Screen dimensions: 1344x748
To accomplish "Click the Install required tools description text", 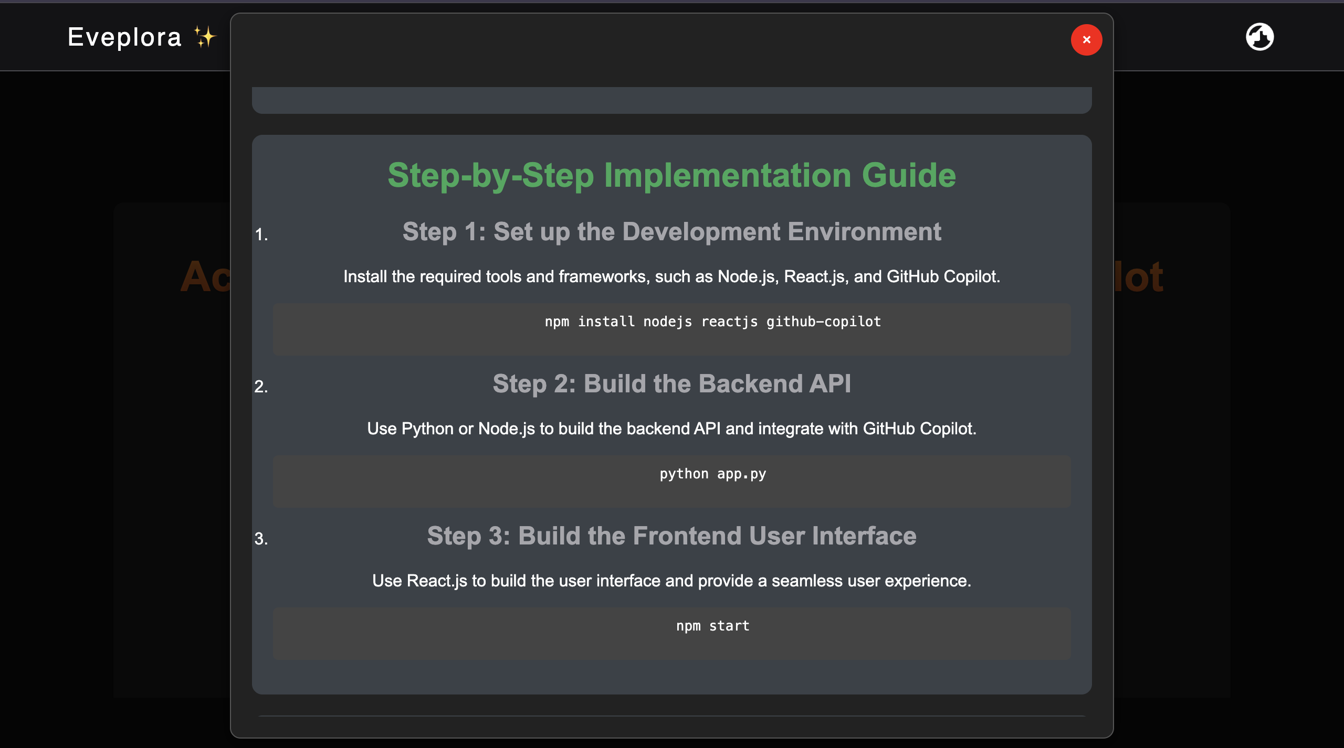I will coord(671,276).
